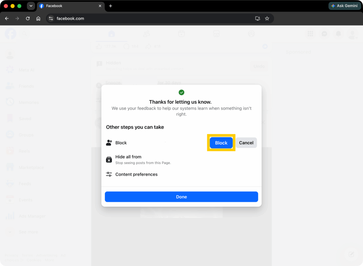Click the Hide all archive icon
Viewport: 363px width, 266px height.
109,160
